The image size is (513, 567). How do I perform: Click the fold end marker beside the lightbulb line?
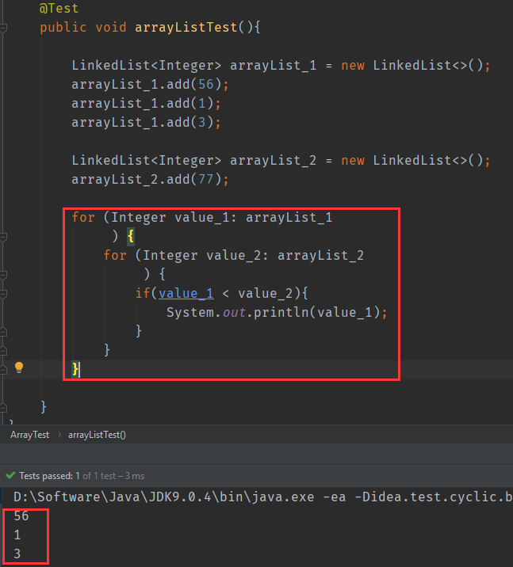[x=3, y=370]
